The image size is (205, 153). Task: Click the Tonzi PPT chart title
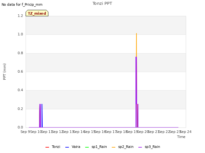102,4
